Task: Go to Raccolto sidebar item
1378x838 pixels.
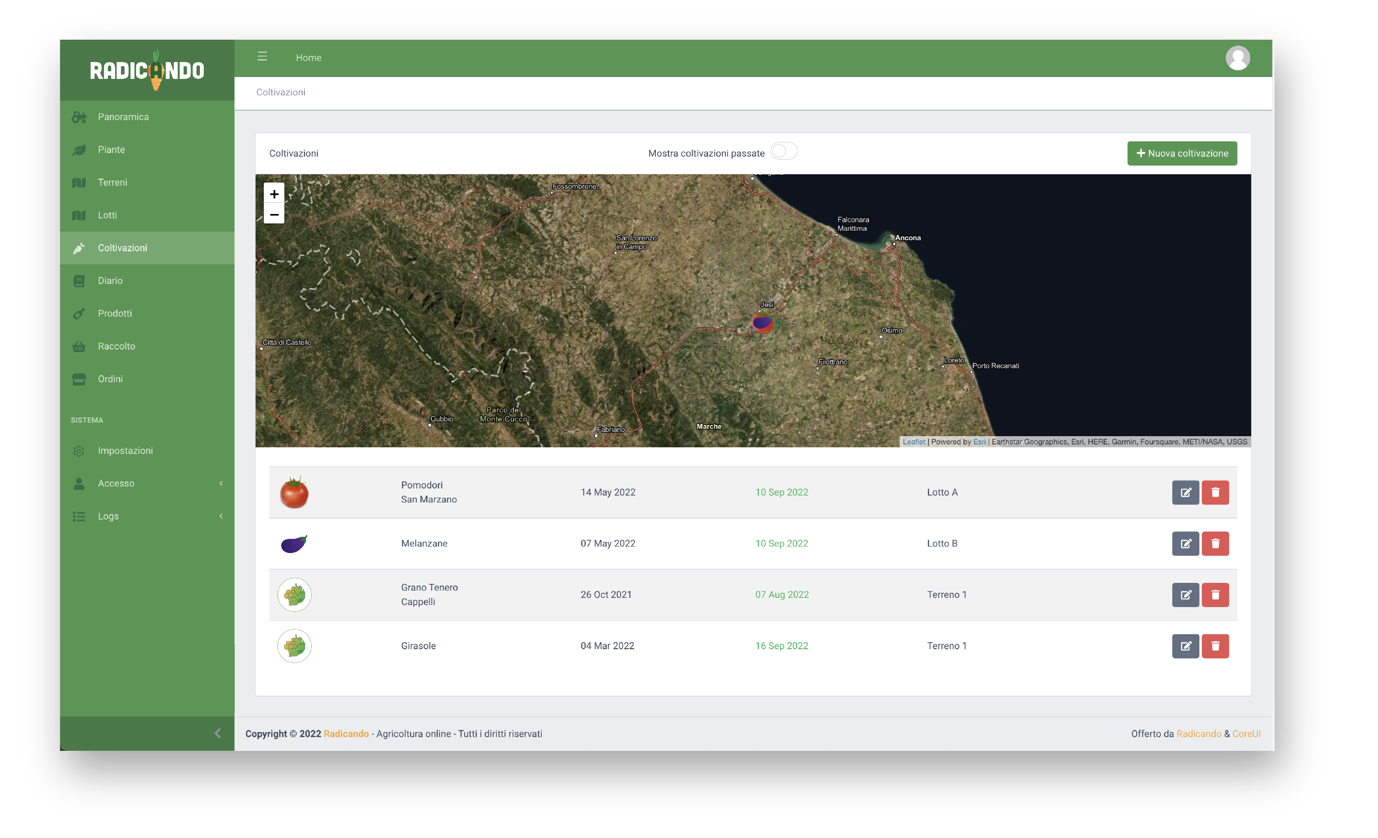Action: click(x=116, y=346)
